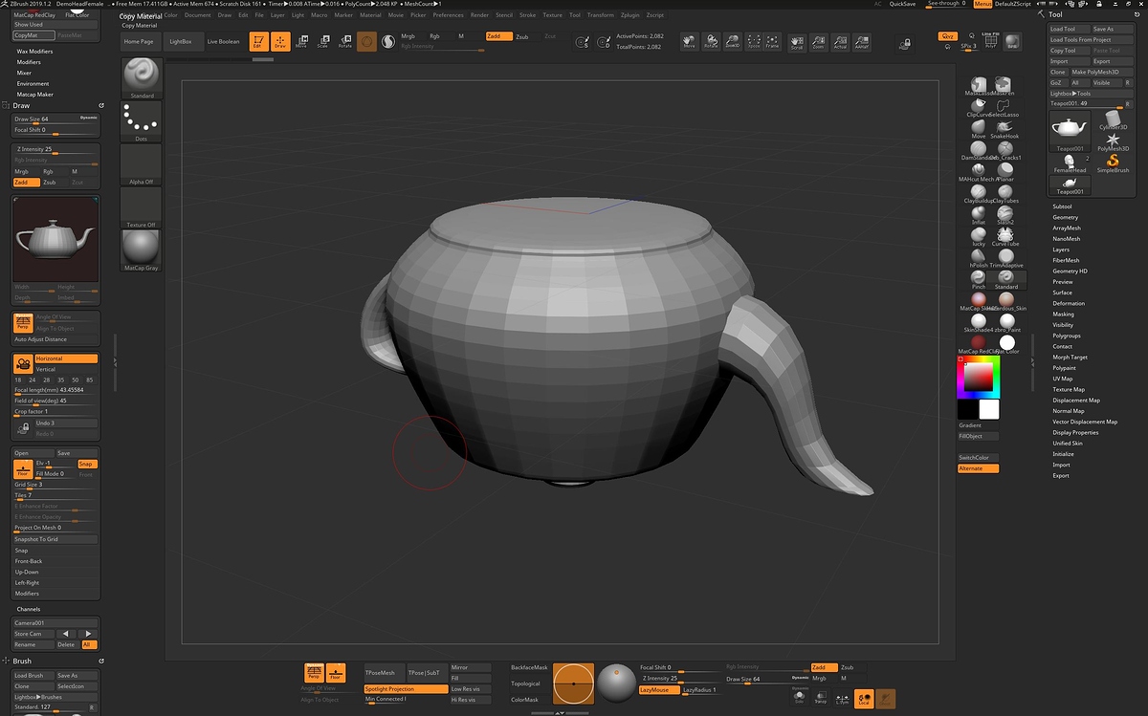This screenshot has height=716, width=1148.
Task: Expand the Geometry subpalette
Action: pyautogui.click(x=1066, y=217)
